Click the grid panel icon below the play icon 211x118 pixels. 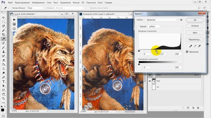(14, 24)
